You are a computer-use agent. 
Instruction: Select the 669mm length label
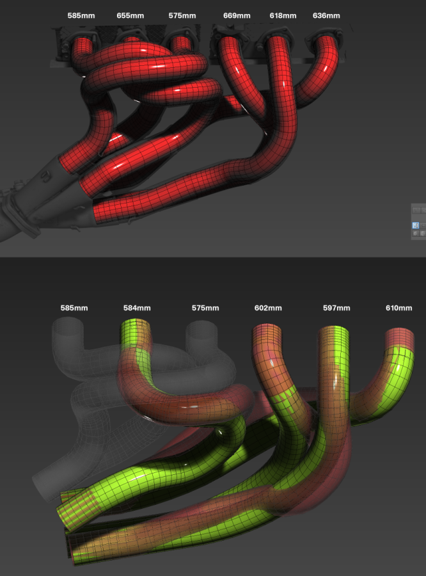237,15
